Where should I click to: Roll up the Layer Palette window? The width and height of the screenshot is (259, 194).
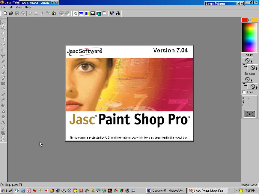pyautogui.click(x=238, y=4)
